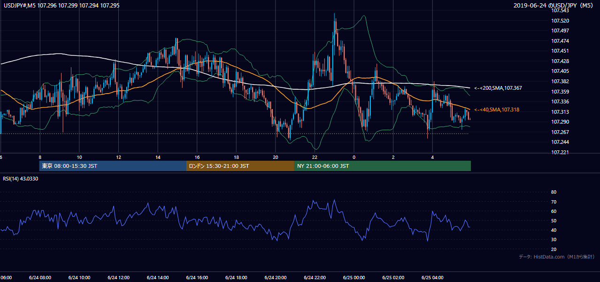Click price axis value 107.520
The width and height of the screenshot is (600, 282).
pos(560,21)
